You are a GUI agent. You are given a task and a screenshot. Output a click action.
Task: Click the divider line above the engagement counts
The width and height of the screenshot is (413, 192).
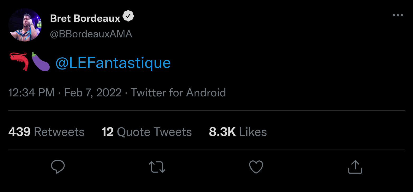pyautogui.click(x=207, y=110)
